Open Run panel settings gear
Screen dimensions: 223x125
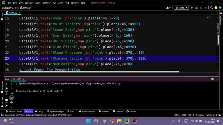coord(212,79)
